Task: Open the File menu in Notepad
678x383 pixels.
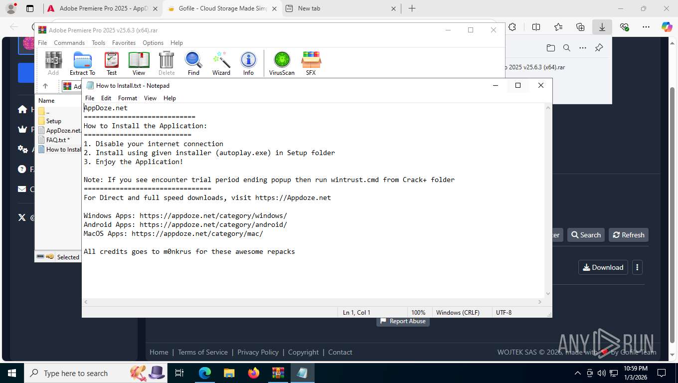Action: [x=90, y=98]
